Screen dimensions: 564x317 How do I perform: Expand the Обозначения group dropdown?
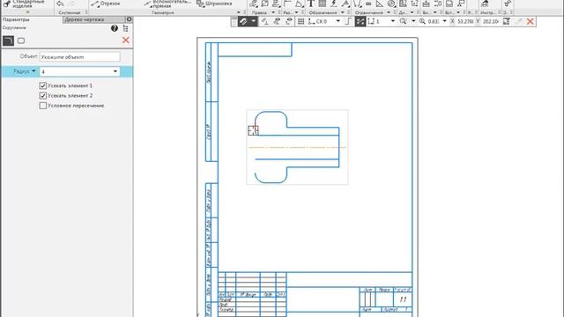343,12
